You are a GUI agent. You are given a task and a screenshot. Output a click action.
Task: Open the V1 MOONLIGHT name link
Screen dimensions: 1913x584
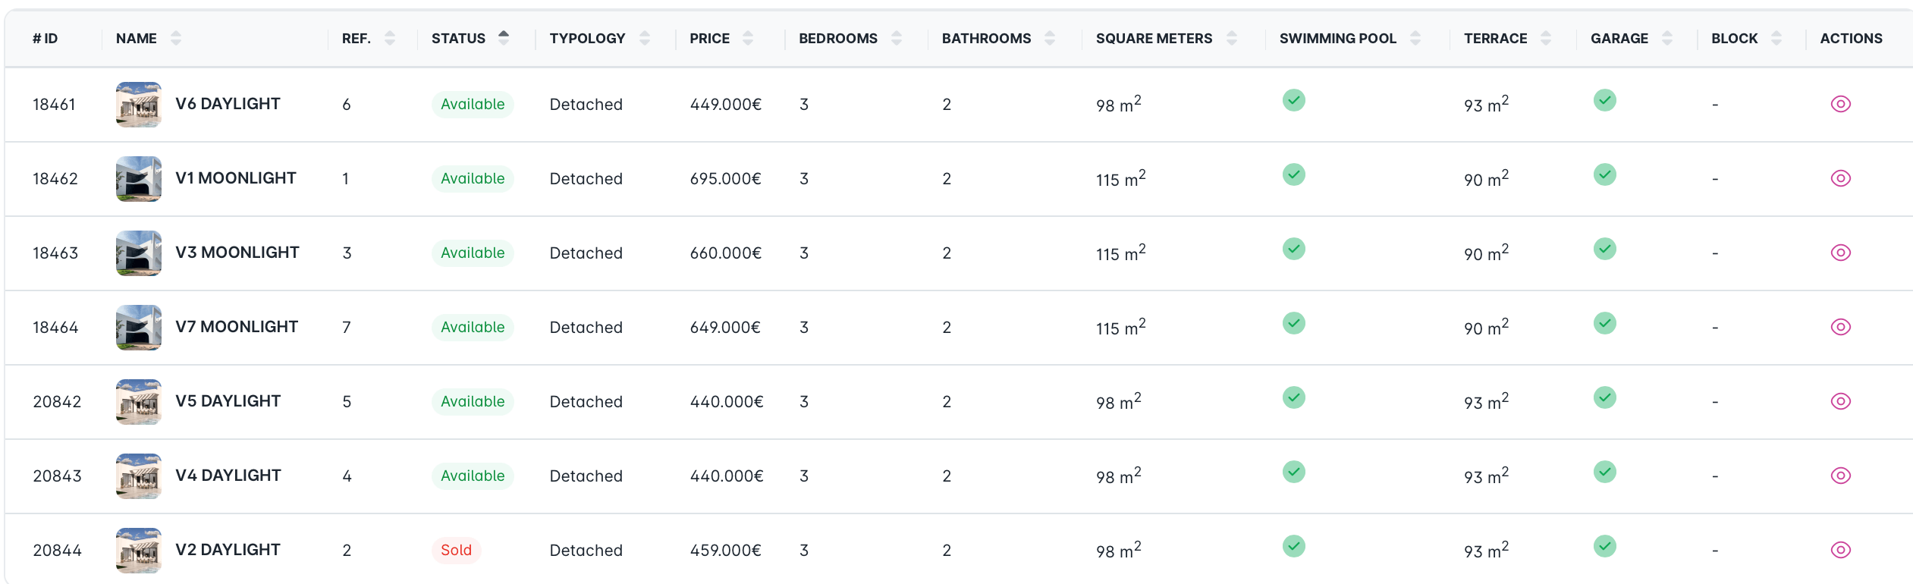point(235,178)
